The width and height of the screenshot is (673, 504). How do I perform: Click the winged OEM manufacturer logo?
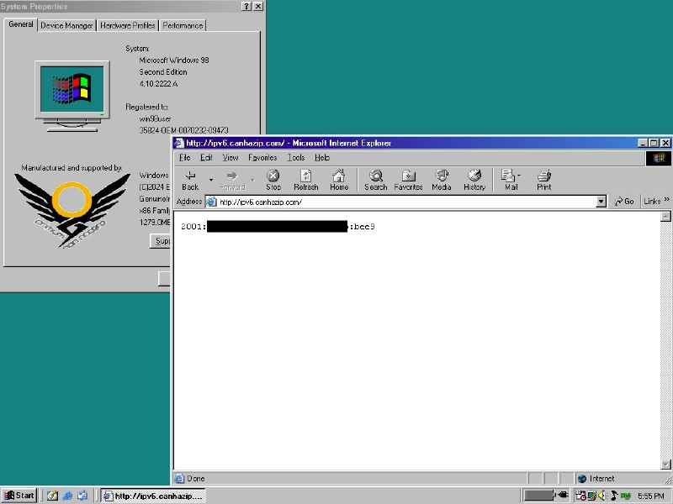72,211
